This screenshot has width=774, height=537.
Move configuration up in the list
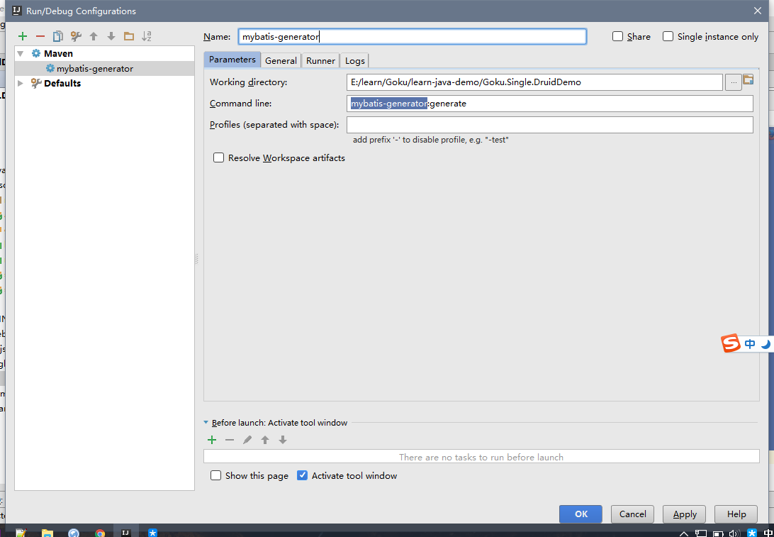(x=94, y=36)
